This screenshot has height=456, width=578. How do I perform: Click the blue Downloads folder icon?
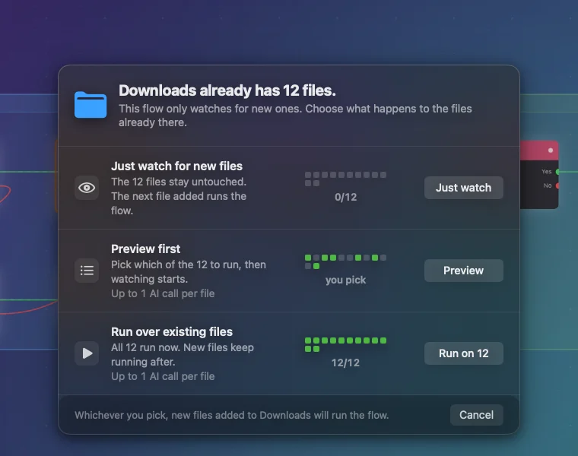[x=91, y=105]
